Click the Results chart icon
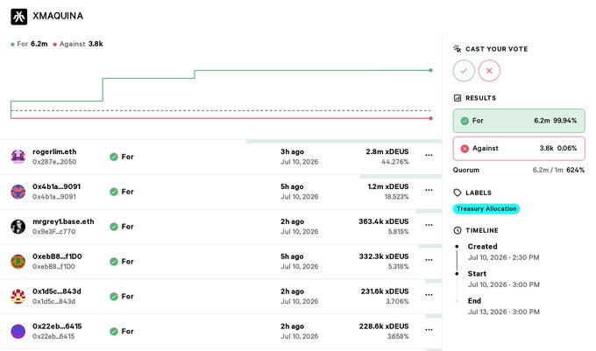Image resolution: width=596 pixels, height=351 pixels. pyautogui.click(x=458, y=98)
